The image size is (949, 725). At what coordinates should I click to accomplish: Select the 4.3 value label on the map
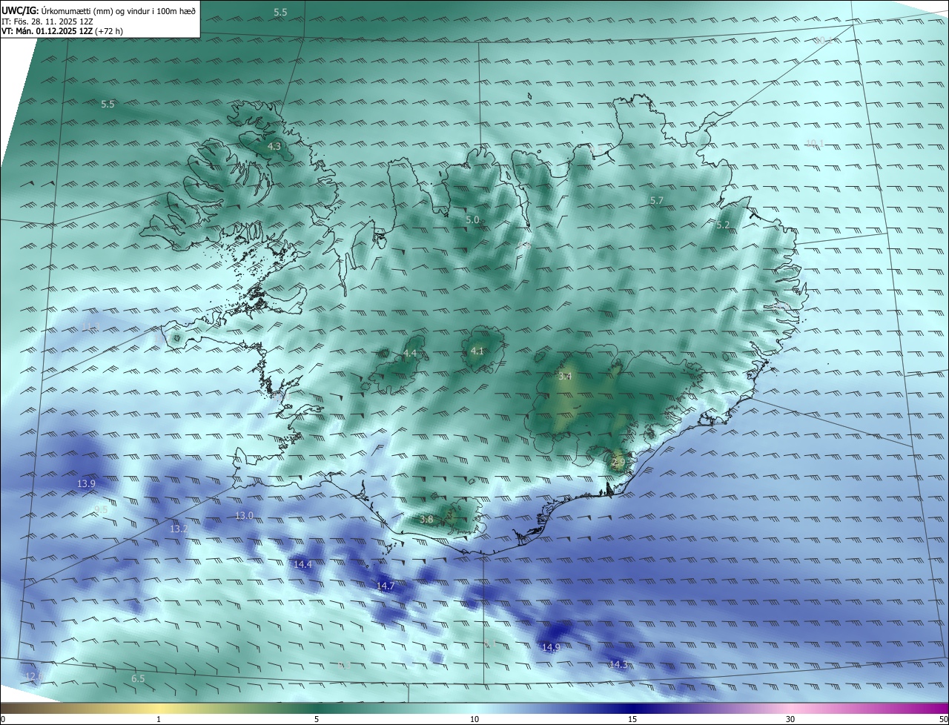(274, 147)
